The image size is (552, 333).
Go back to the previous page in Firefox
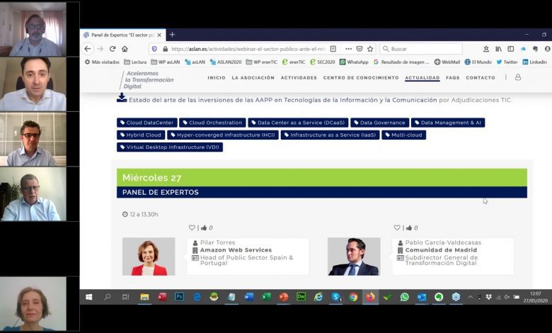click(88, 49)
